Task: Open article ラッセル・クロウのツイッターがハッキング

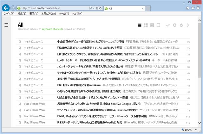Action: tap(99, 73)
